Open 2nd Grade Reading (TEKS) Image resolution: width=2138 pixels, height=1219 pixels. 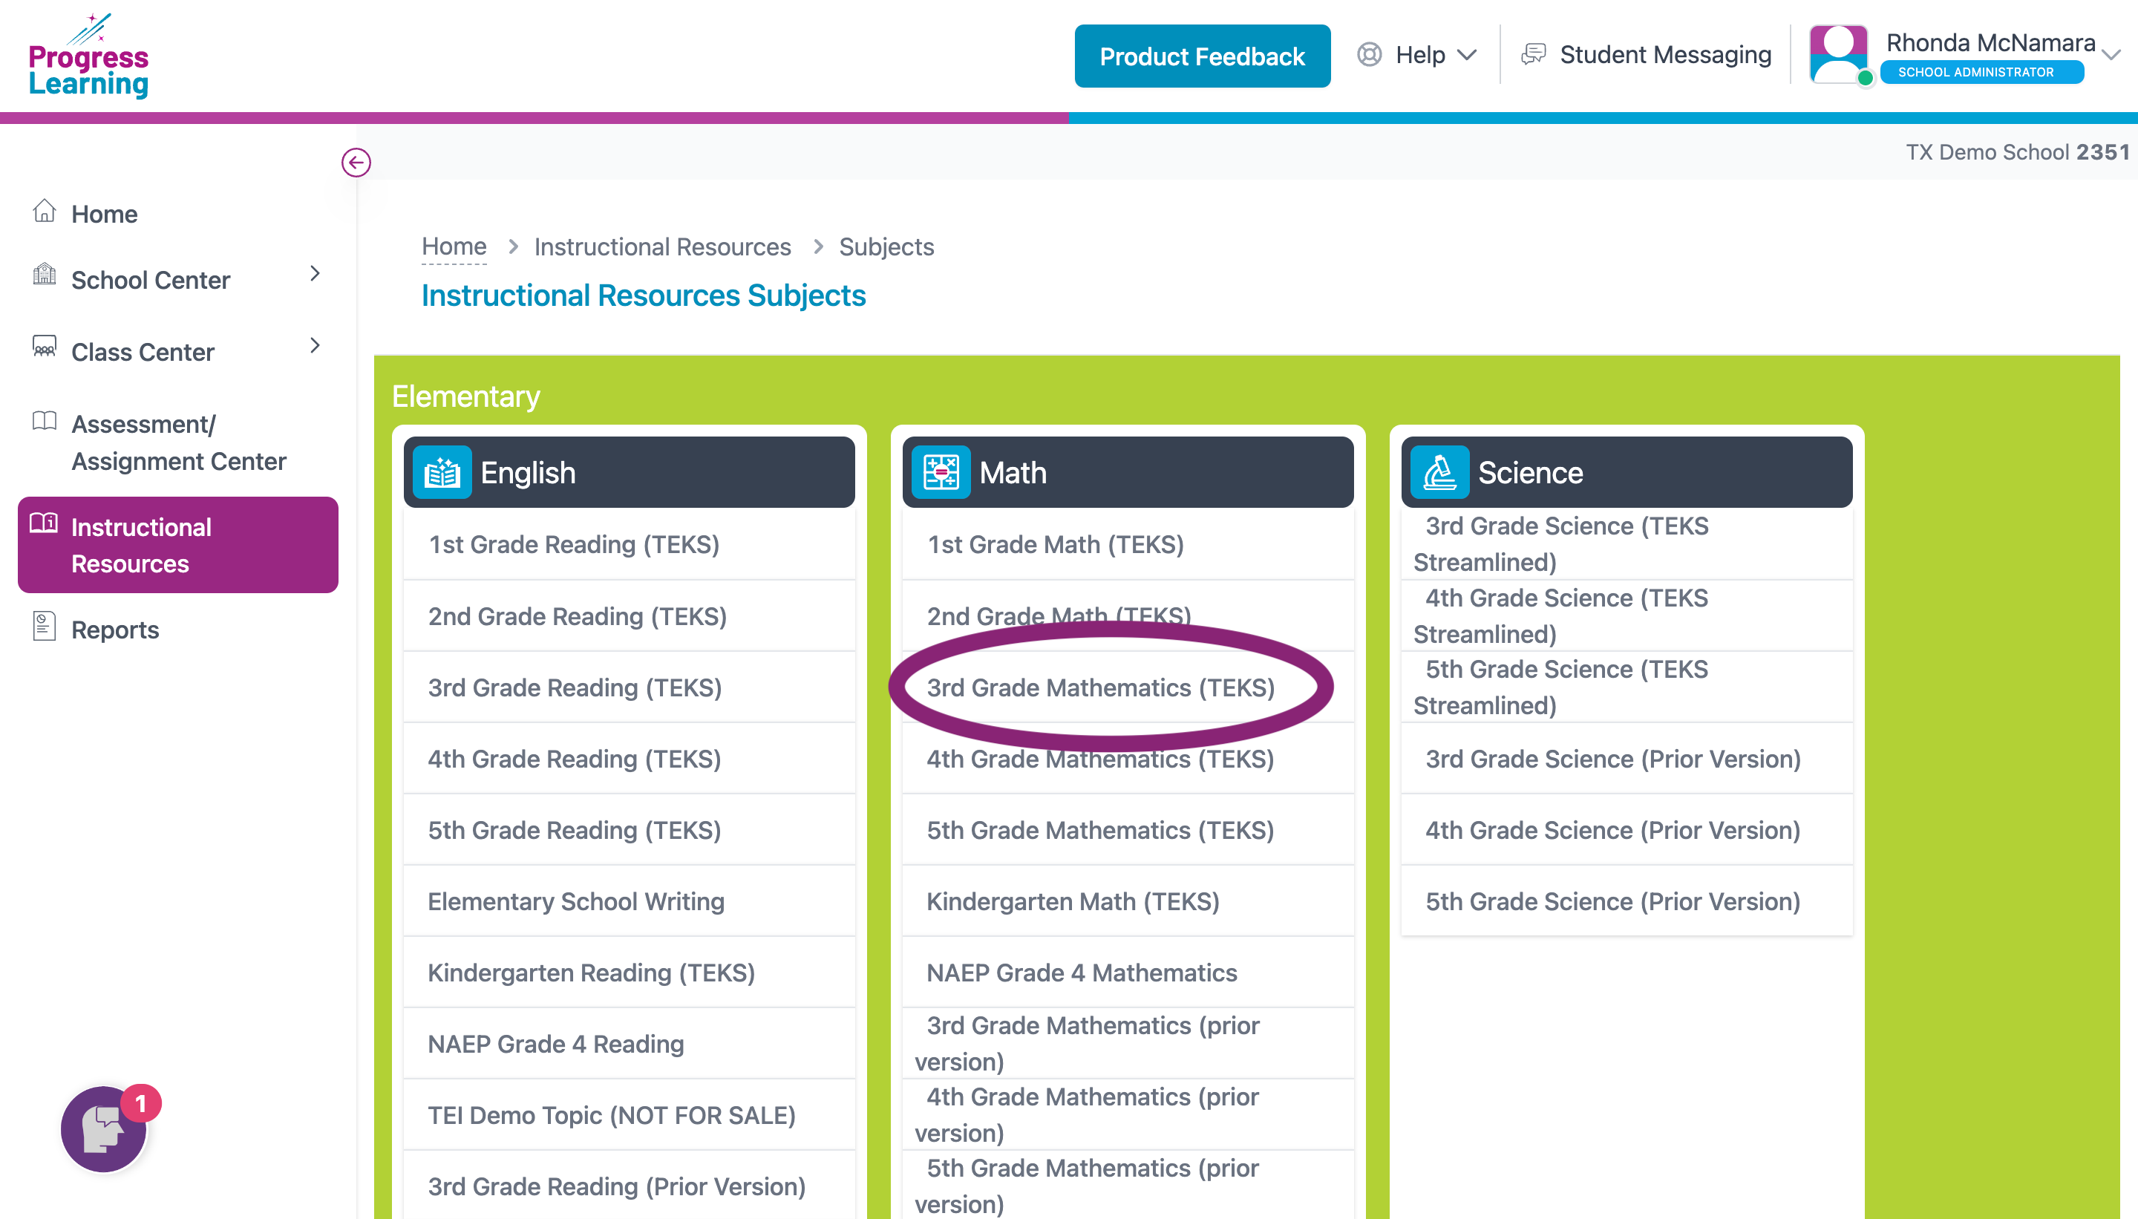629,616
